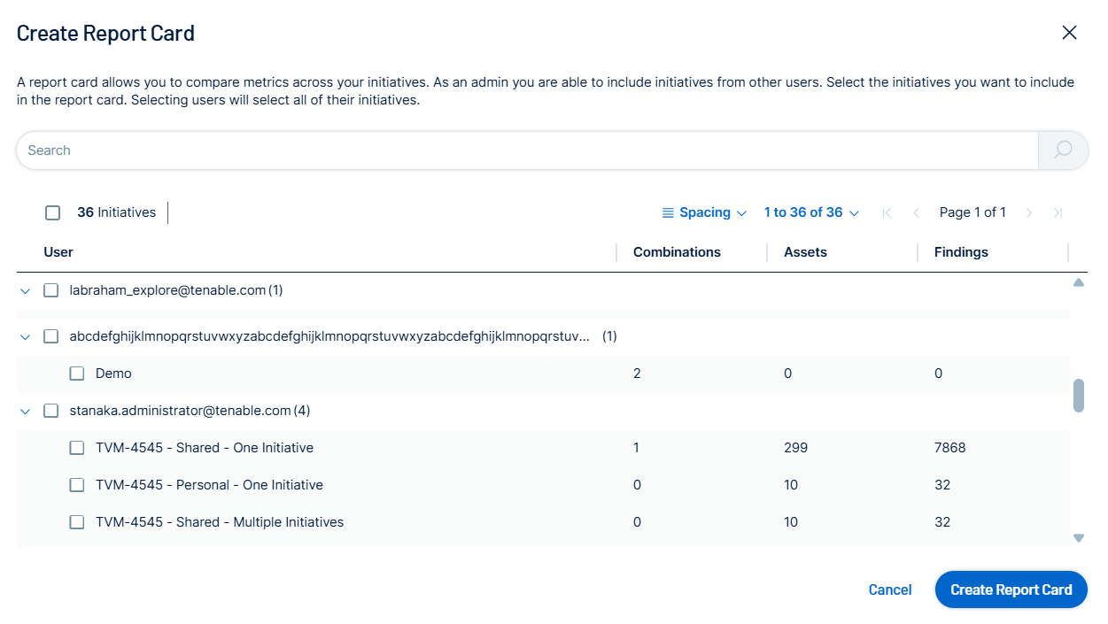Click the Demo initiative name
The width and height of the screenshot is (1108, 624).
click(113, 374)
